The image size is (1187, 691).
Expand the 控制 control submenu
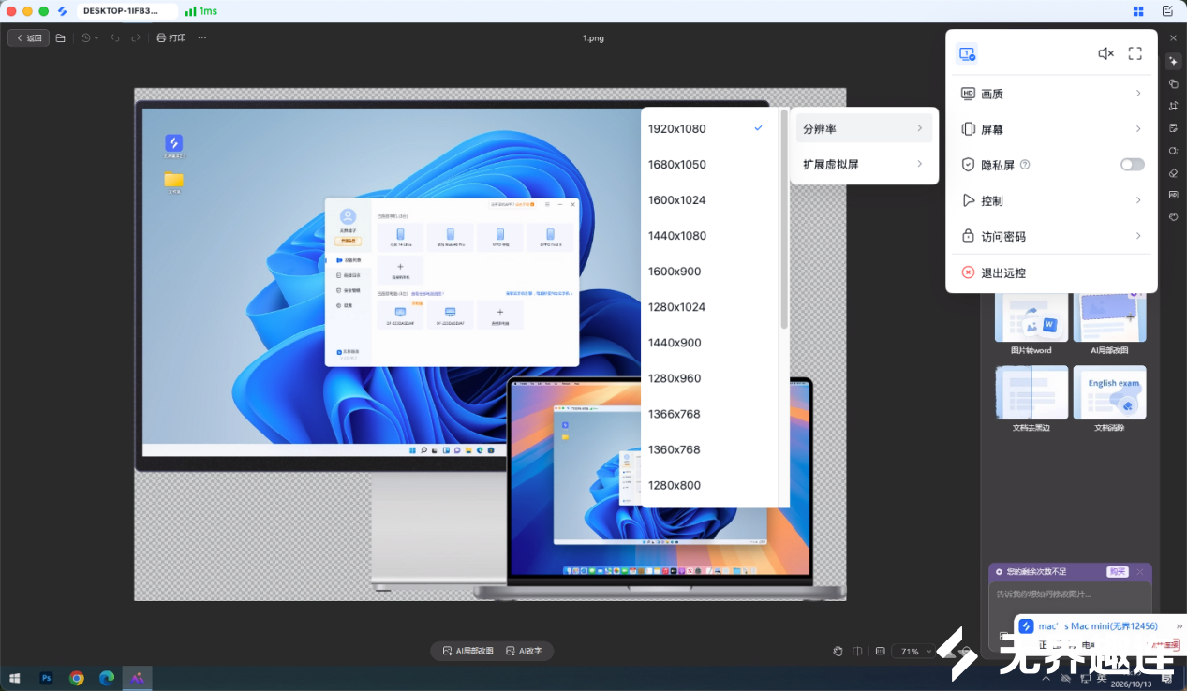[1051, 200]
